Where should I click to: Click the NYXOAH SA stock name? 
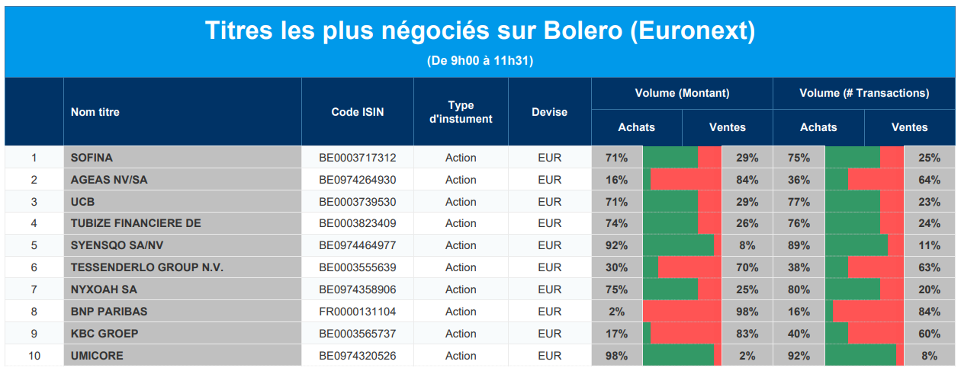point(104,289)
